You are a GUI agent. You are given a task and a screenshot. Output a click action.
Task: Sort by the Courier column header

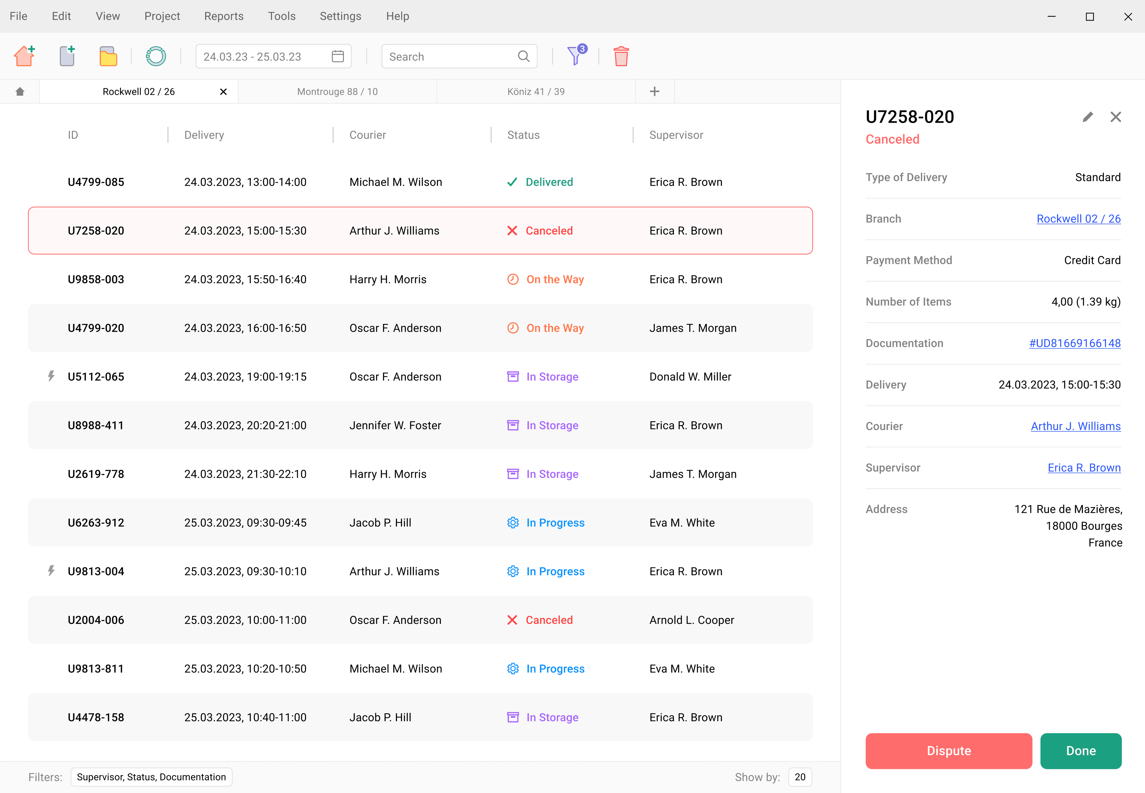(x=368, y=135)
